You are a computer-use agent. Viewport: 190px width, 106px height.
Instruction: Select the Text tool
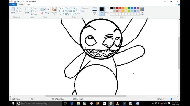(48, 9)
